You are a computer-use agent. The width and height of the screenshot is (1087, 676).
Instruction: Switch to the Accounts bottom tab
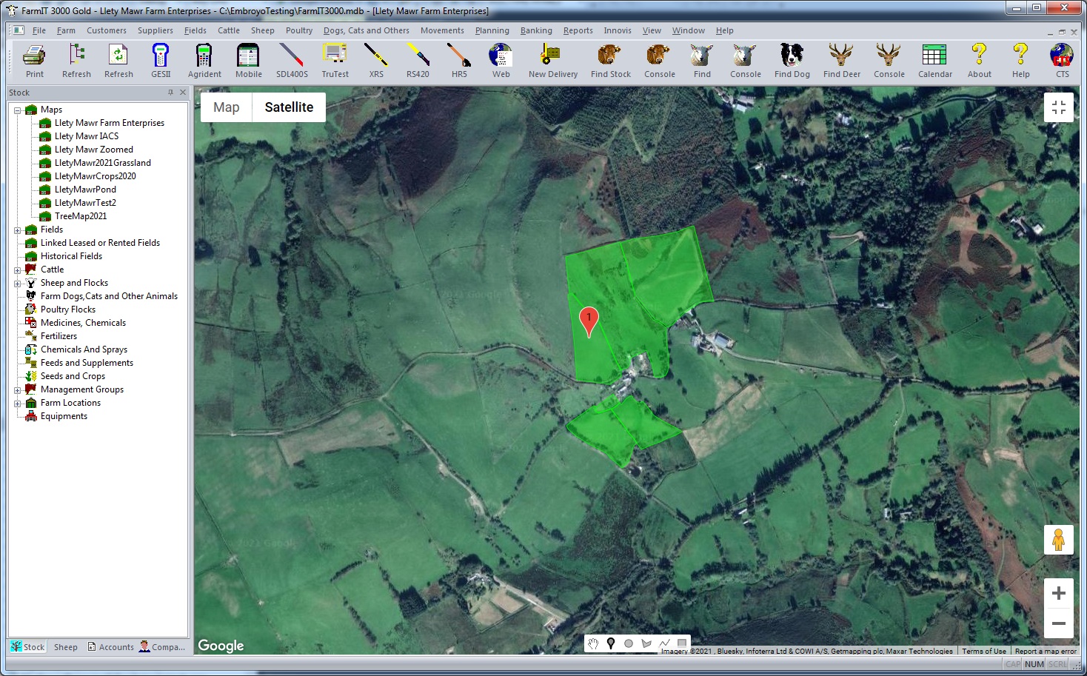[111, 646]
